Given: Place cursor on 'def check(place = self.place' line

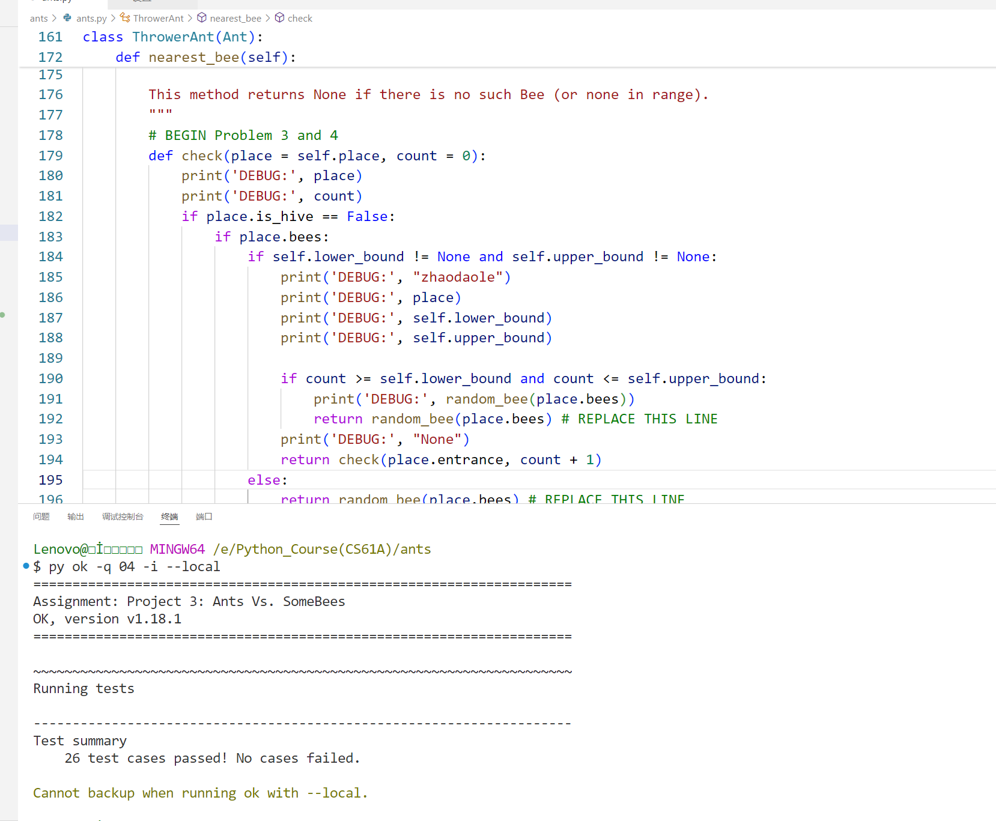Looking at the screenshot, I should 317,156.
